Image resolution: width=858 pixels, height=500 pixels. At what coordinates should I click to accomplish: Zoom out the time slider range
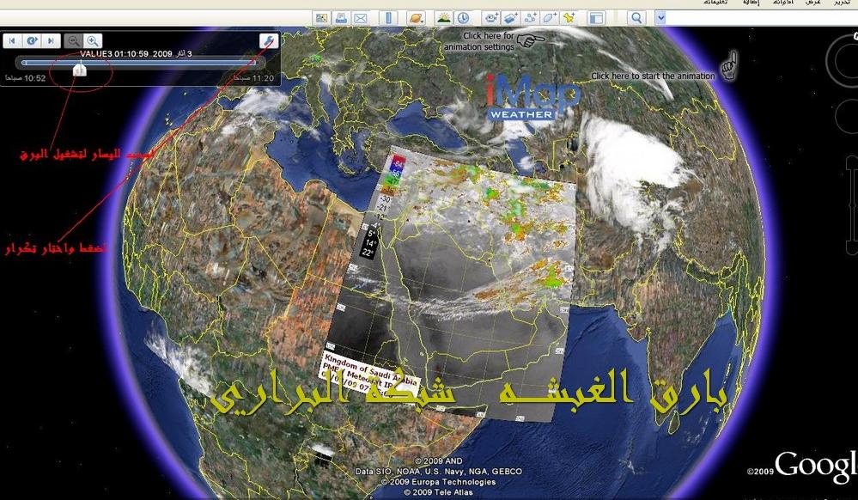73,40
